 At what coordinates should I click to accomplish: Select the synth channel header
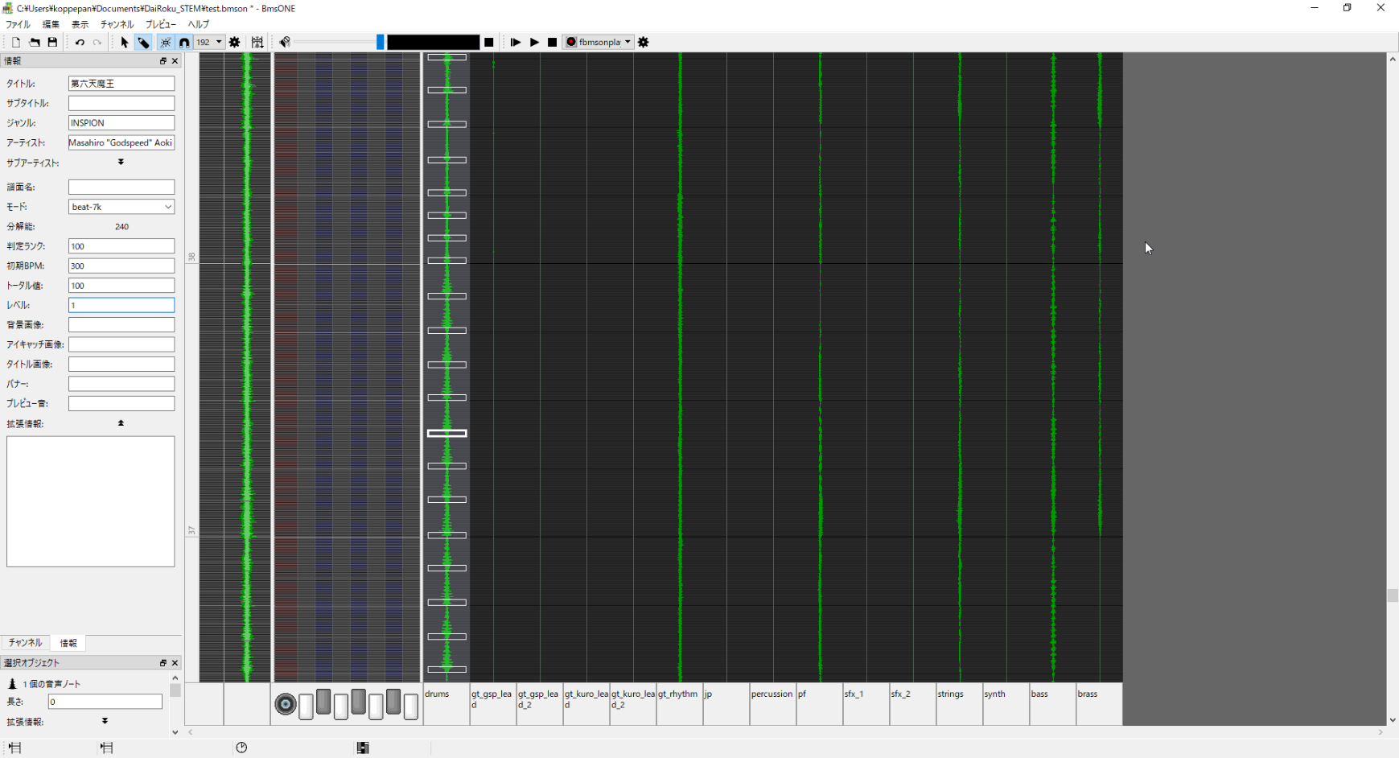point(1006,704)
